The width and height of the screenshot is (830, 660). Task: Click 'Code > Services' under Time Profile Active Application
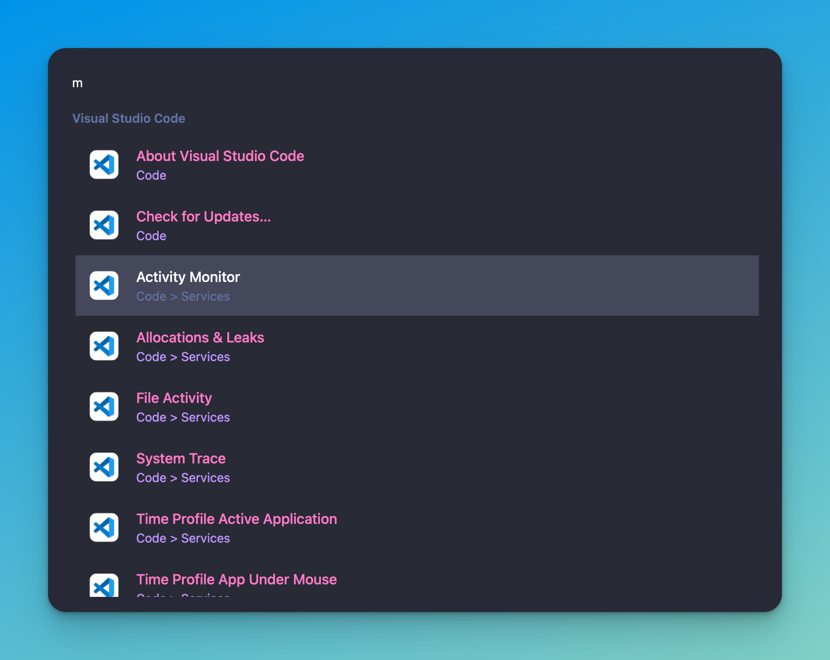pyautogui.click(x=183, y=538)
